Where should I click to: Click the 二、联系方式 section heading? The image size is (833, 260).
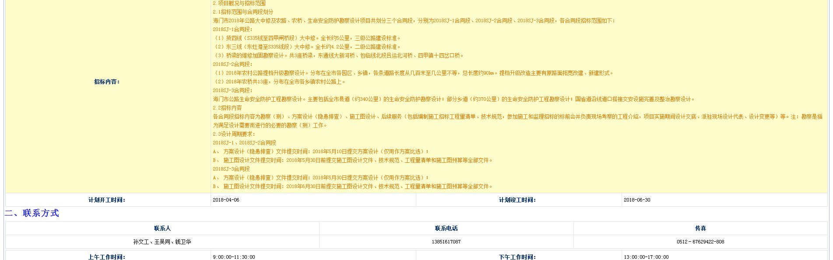(x=32, y=213)
